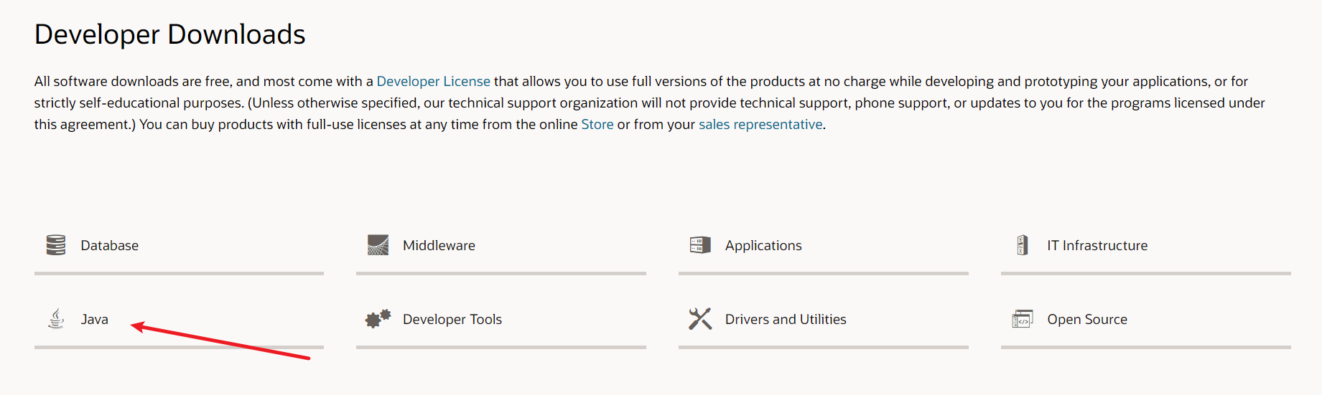Open the Developer License link
The height and width of the screenshot is (395, 1322).
click(x=433, y=82)
